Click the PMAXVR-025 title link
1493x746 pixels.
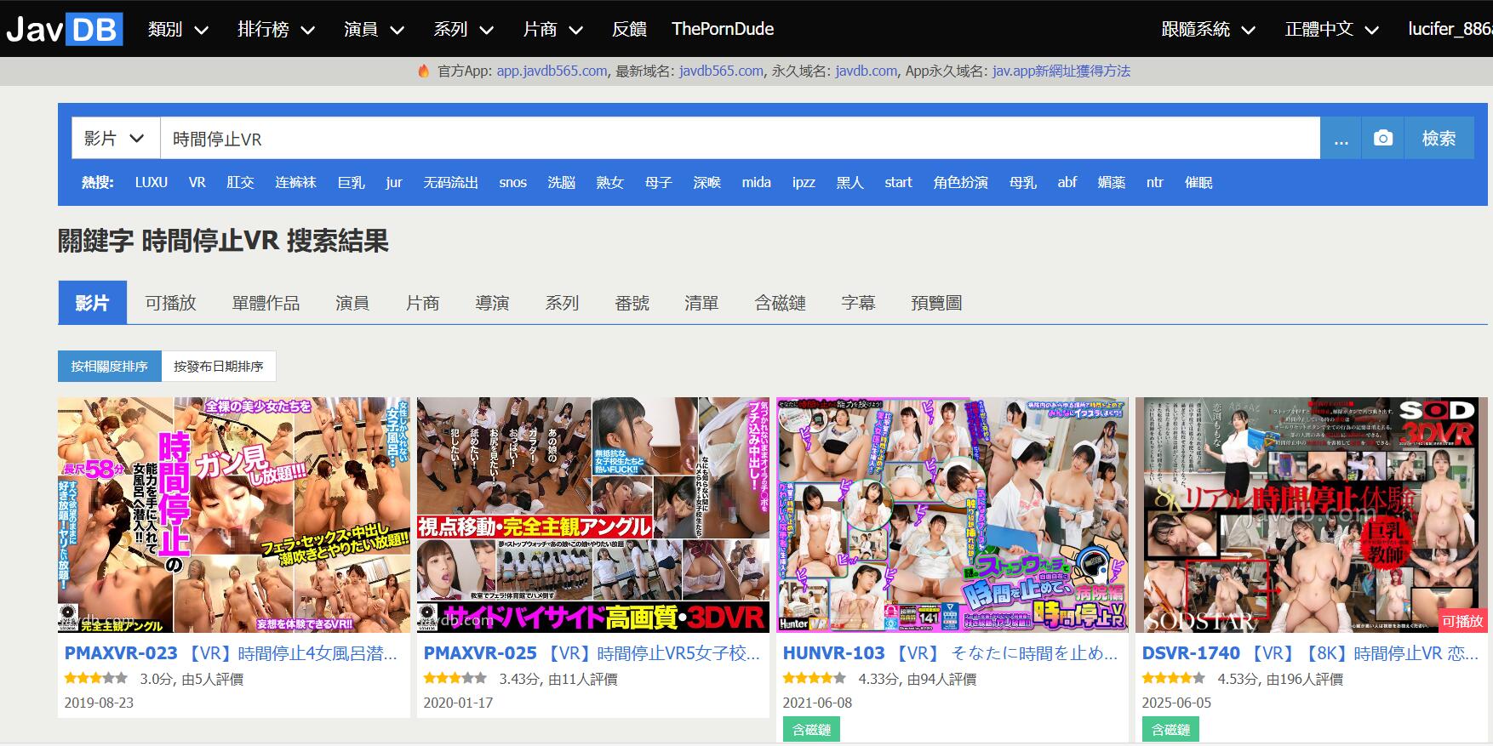592,653
